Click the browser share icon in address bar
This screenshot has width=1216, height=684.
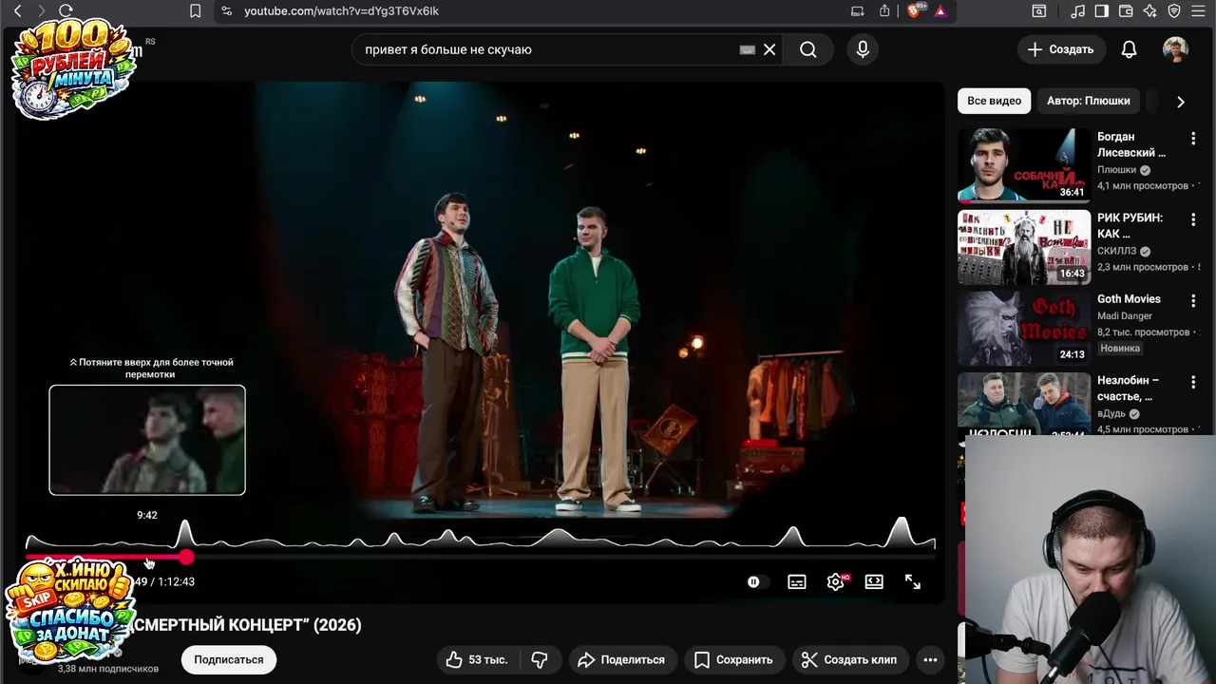click(884, 10)
